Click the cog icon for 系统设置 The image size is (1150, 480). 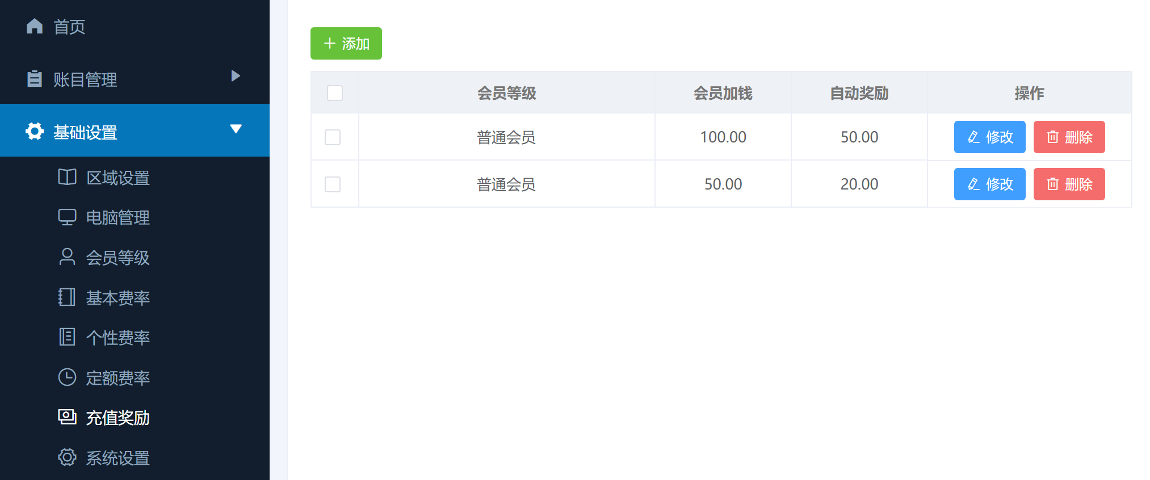pyautogui.click(x=67, y=457)
